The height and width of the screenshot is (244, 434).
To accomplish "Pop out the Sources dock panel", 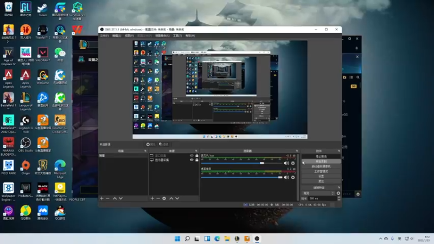I will click(196, 151).
